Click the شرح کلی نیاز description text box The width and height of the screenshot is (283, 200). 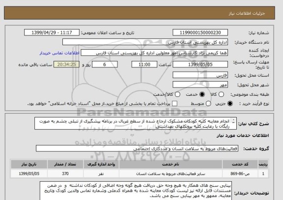tap(136, 123)
